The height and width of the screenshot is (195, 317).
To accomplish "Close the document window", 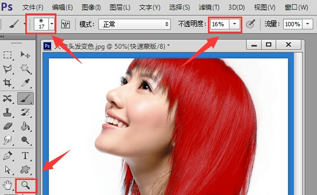I will 289,44.
